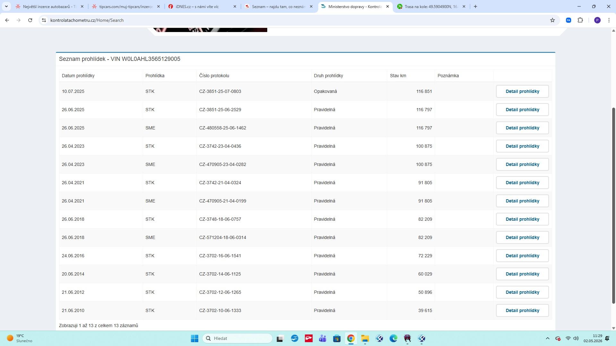Click the page vertical scrollbar thumb
Image resolution: width=616 pixels, height=346 pixels.
(613, 205)
